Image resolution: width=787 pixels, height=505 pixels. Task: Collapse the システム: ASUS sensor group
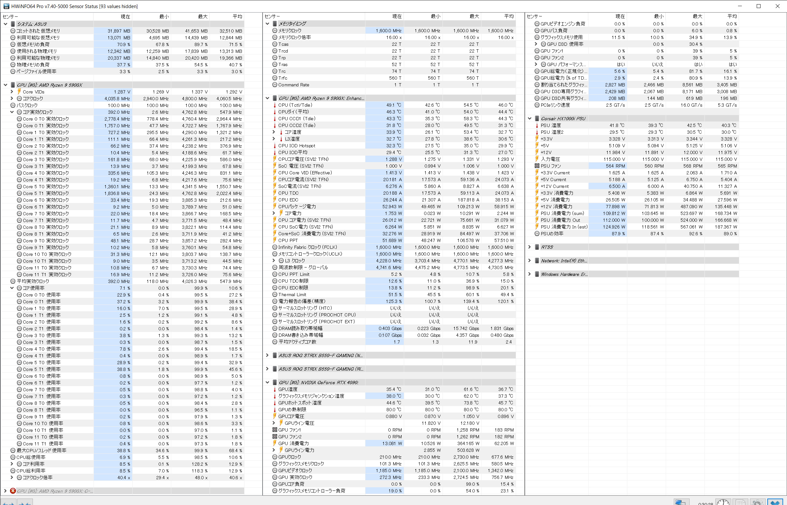pos(5,24)
